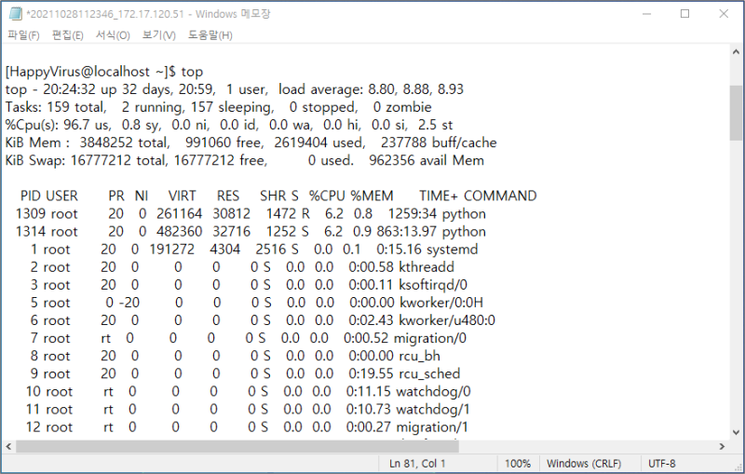The image size is (745, 474).
Task: Open the 편집(E) menu
Action: click(67, 35)
